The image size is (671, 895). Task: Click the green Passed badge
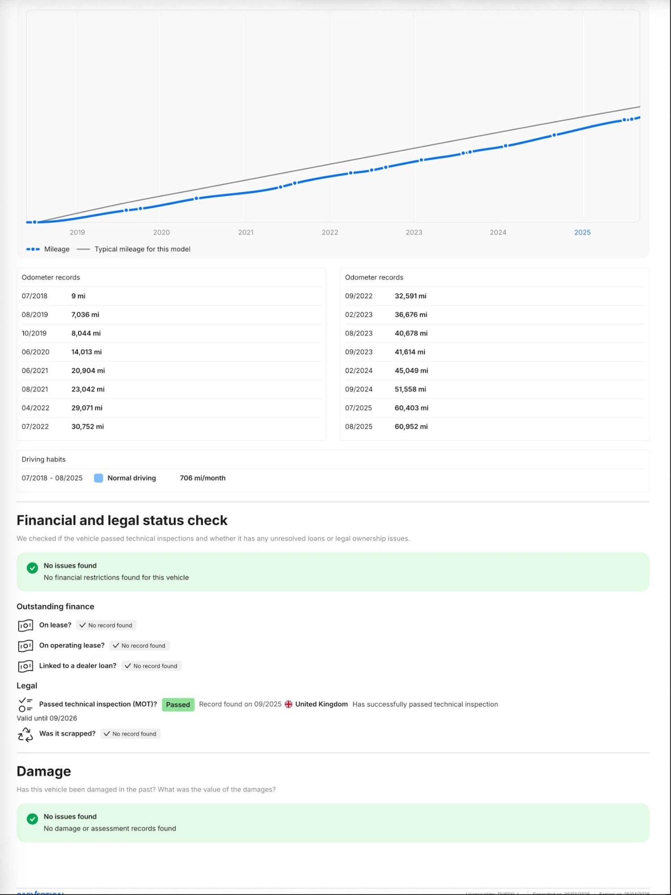click(x=178, y=705)
